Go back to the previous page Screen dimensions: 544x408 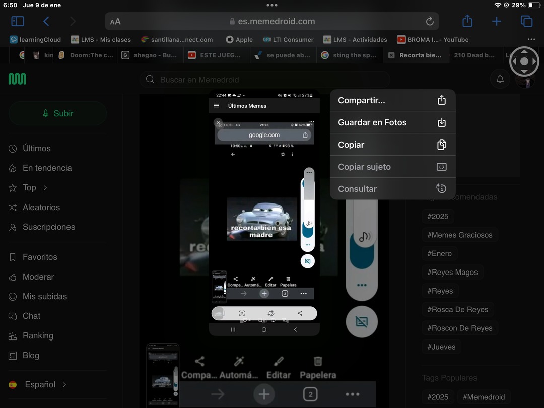tap(46, 21)
